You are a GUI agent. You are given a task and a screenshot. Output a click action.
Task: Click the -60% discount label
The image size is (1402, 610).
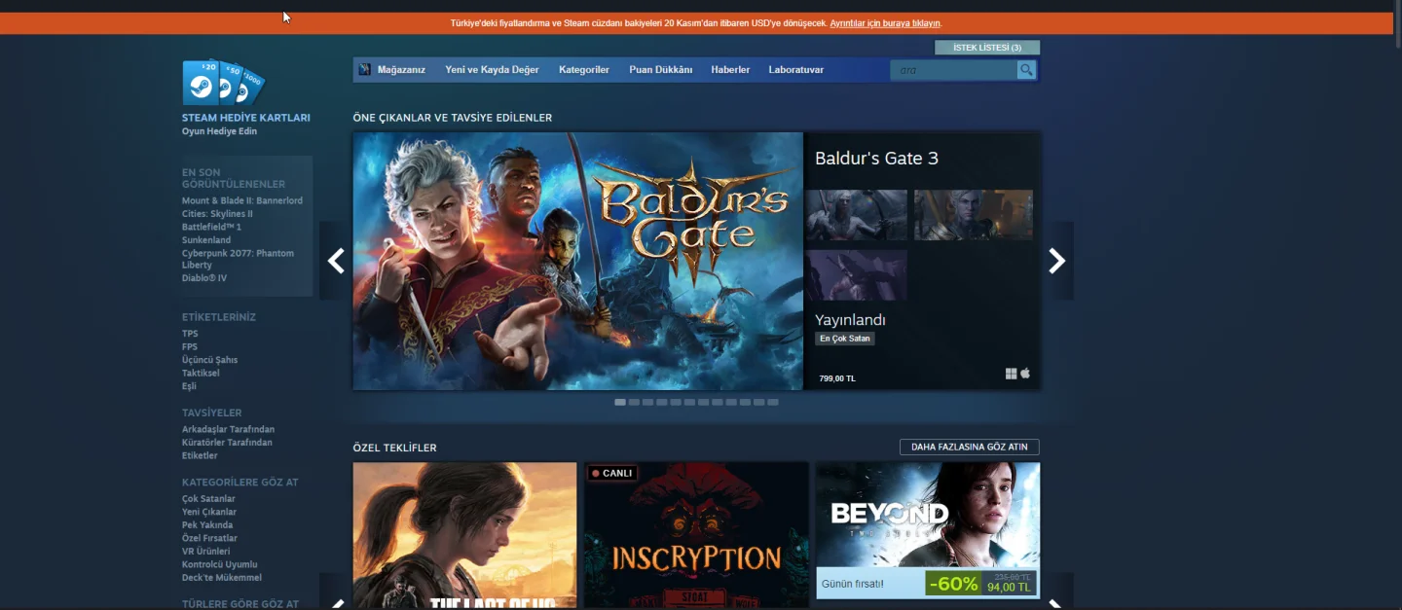point(953,584)
